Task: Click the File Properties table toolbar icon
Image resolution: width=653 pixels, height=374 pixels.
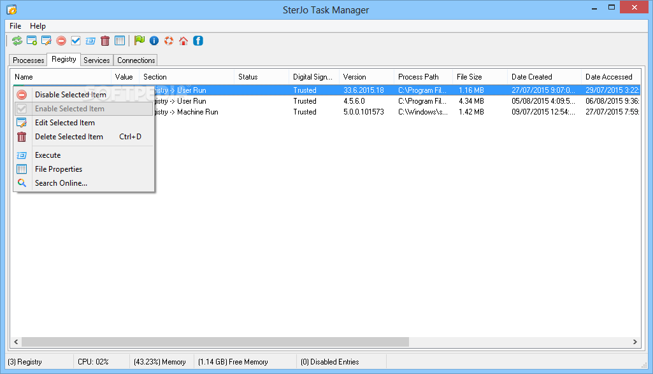Action: [x=120, y=41]
